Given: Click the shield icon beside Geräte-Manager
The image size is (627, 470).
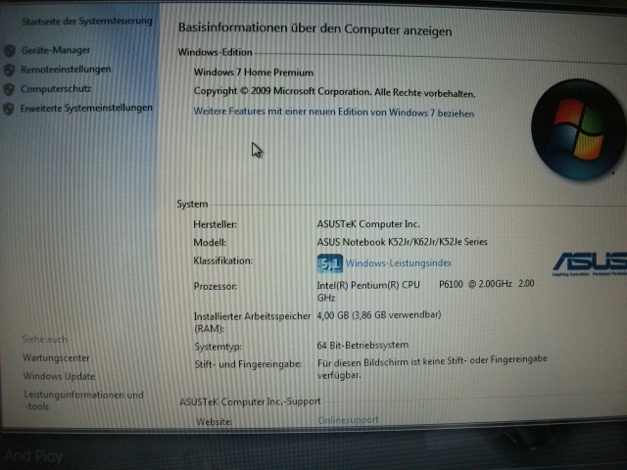Looking at the screenshot, I should point(9,50).
